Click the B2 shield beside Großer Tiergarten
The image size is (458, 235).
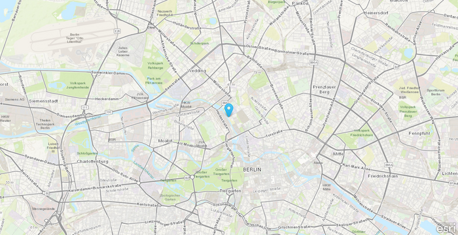click(x=187, y=178)
